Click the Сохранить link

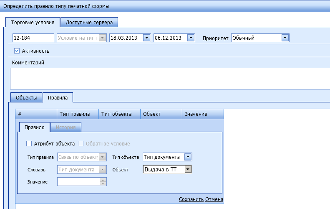click(x=191, y=199)
